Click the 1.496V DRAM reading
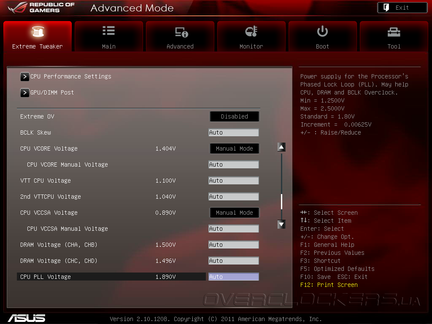Viewport: 432px width, 324px height. coord(165,261)
